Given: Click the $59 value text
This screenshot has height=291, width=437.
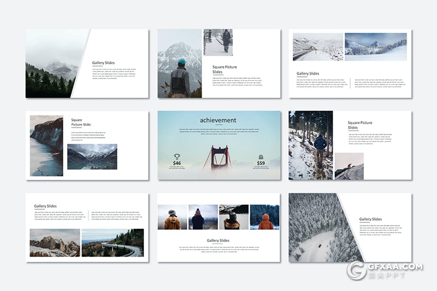Looking at the screenshot, I should tap(261, 163).
